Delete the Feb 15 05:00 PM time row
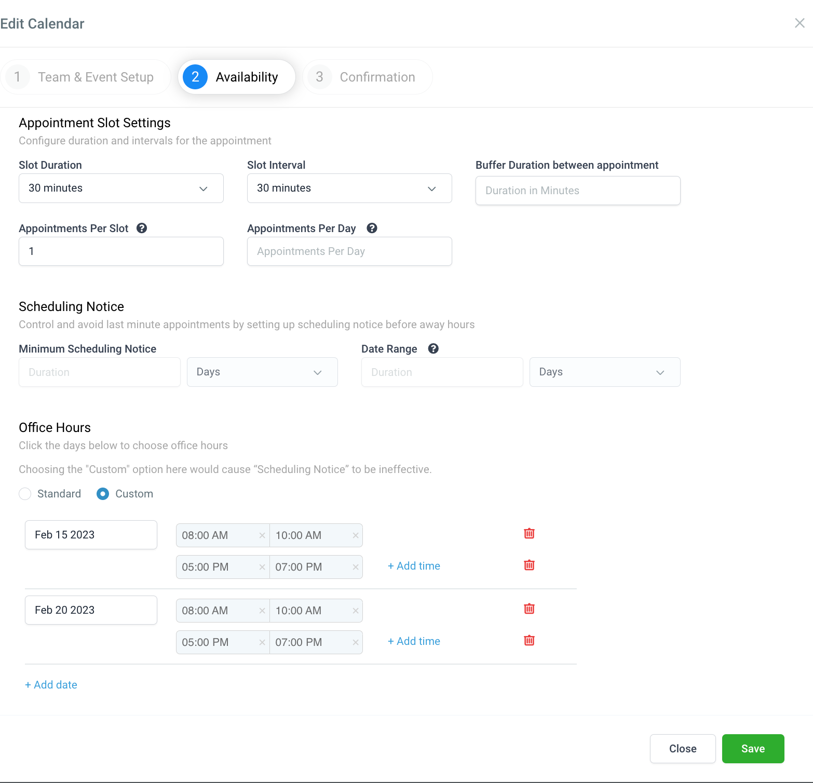 [x=529, y=565]
